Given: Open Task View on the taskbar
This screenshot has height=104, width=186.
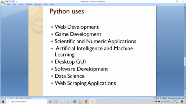Looking at the screenshot, I should tap(56, 101).
